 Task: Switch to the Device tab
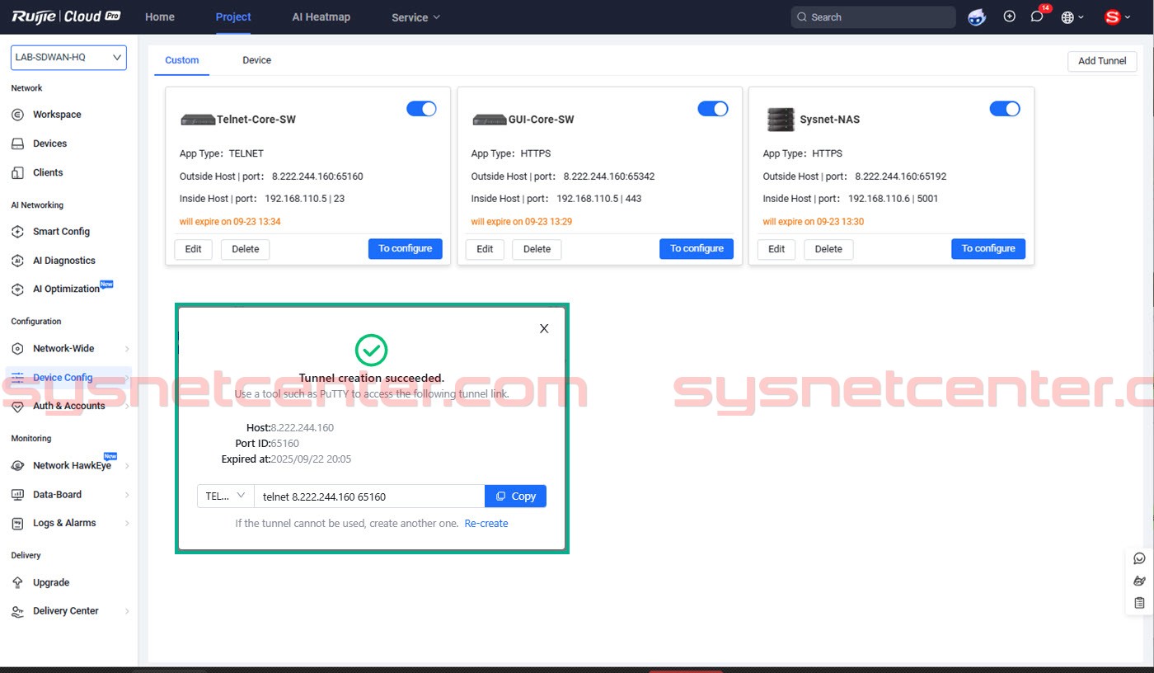coord(256,60)
